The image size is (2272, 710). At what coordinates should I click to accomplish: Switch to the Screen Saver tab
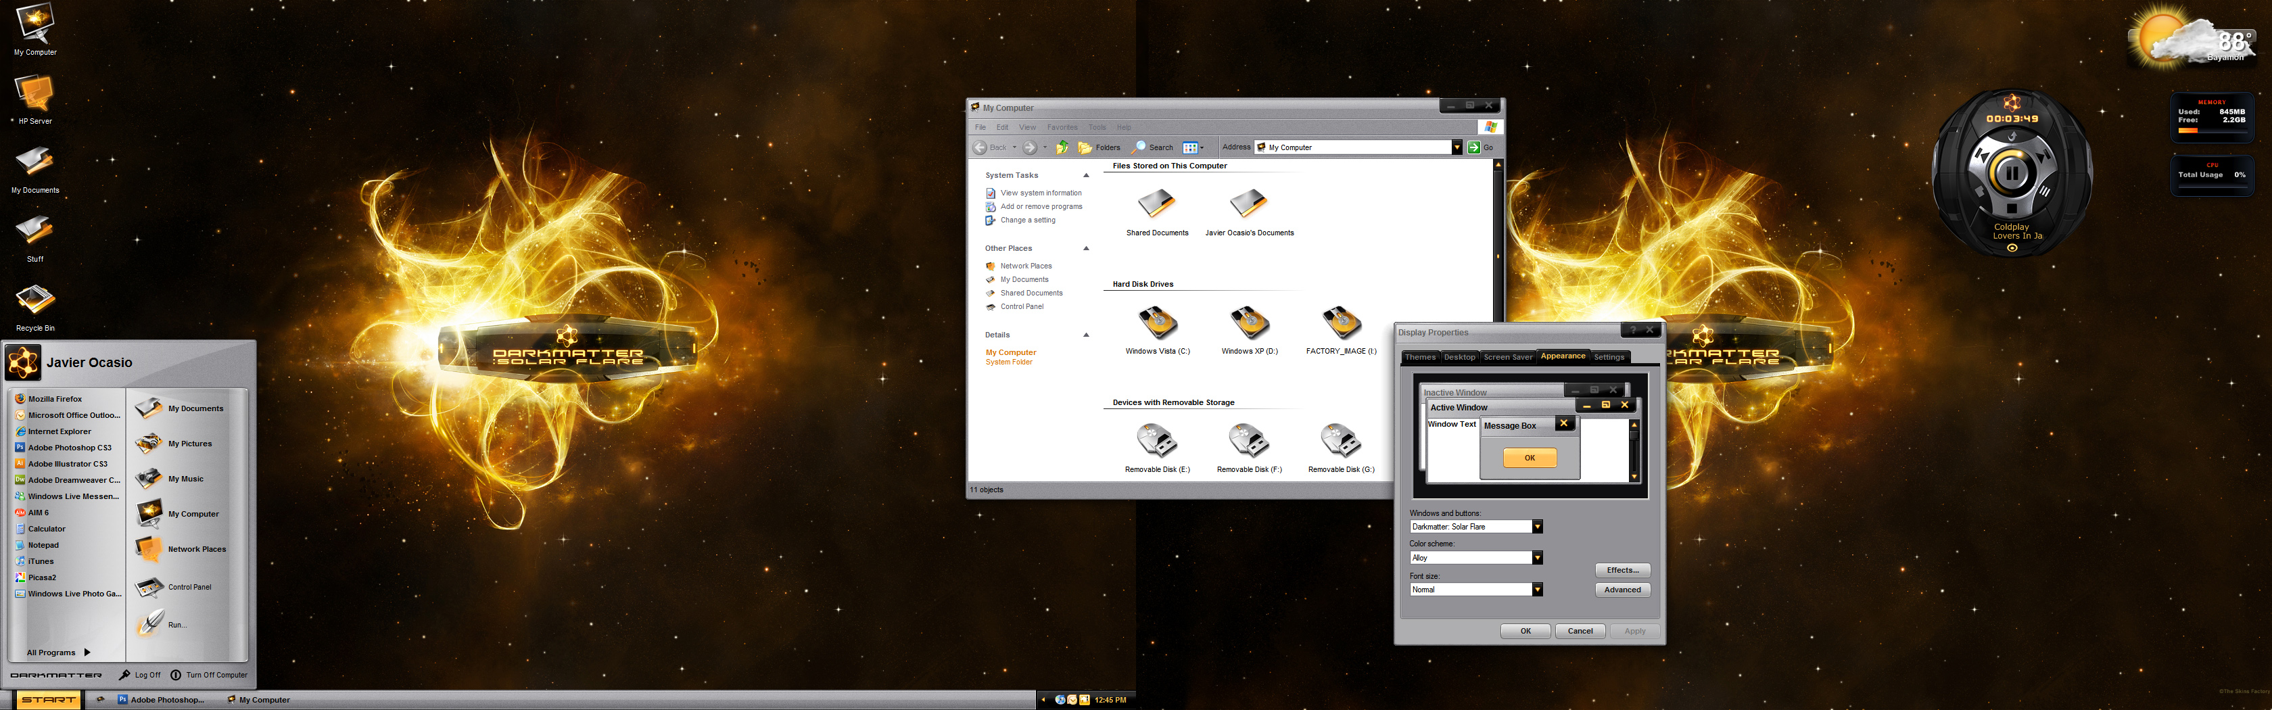(x=1507, y=357)
